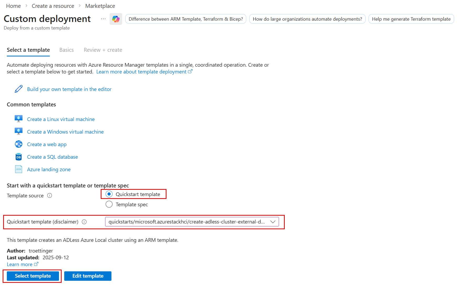Click the Linux virtual machine icon
The width and height of the screenshot is (457, 292).
tap(19, 119)
